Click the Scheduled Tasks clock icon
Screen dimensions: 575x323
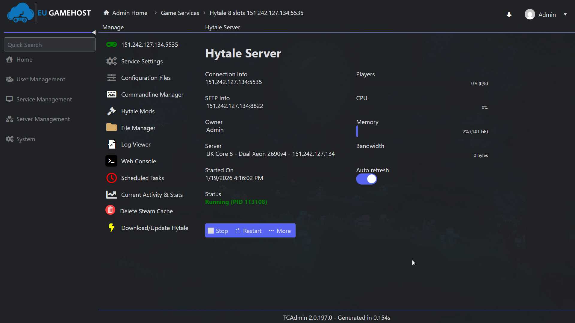pyautogui.click(x=111, y=178)
